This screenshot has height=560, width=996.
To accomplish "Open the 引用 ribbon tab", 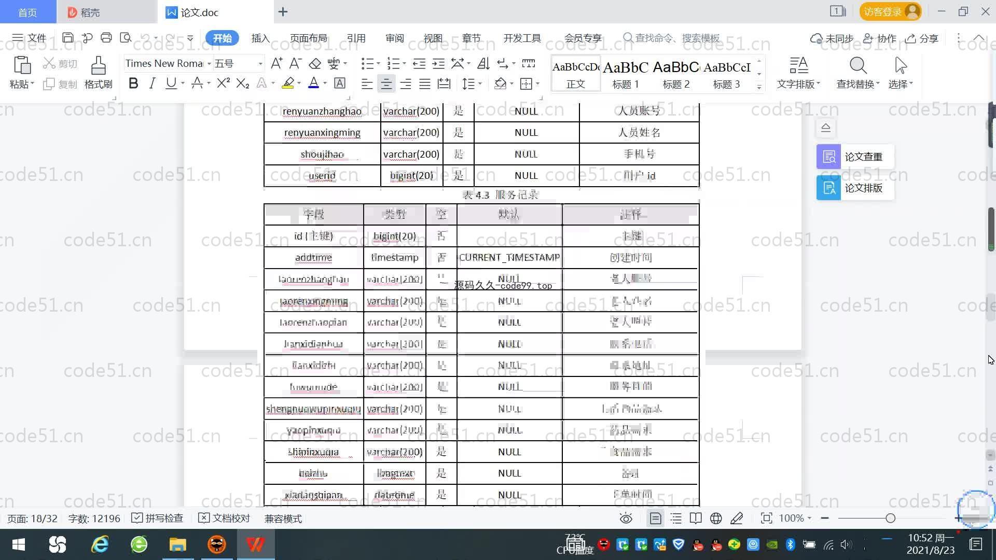I will (356, 38).
